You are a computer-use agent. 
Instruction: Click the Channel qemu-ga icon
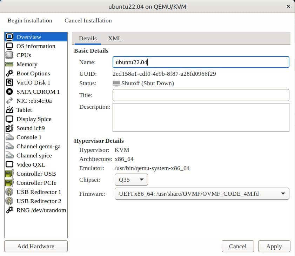pyautogui.click(x=9, y=146)
